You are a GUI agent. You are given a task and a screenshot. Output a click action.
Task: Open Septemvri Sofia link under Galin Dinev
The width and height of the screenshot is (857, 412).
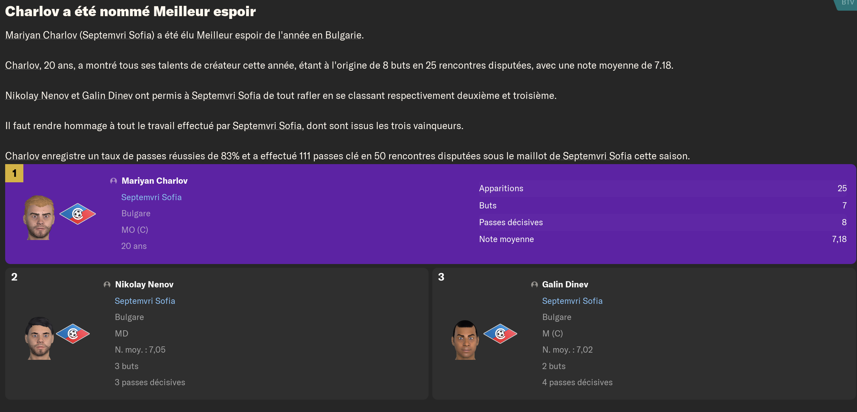(572, 301)
